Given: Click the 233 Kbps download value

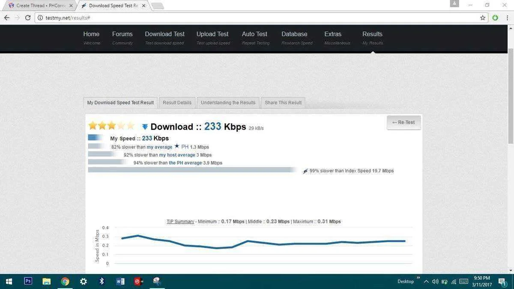Looking at the screenshot, I should click(225, 127).
